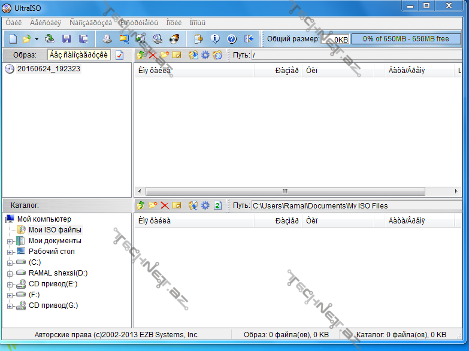Expand the CD привод(E:) tree node
This screenshot has width=469, height=351.
click(10, 284)
